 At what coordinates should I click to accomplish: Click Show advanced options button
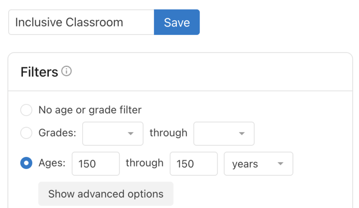(x=106, y=194)
